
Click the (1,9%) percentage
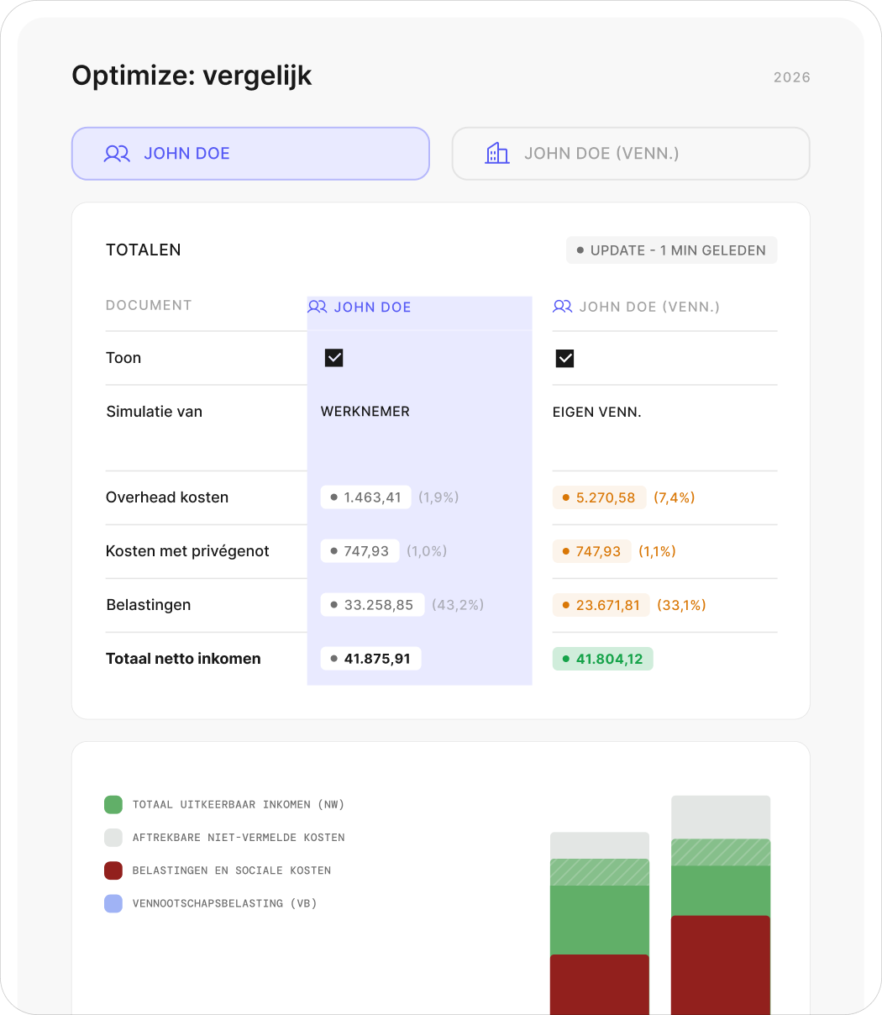[438, 497]
